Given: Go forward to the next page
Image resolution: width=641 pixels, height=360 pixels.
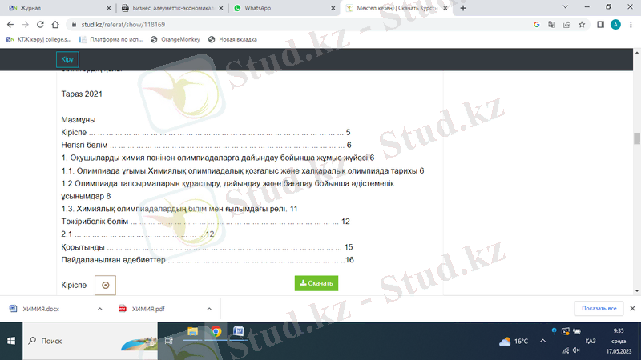Looking at the screenshot, I should 26,25.
